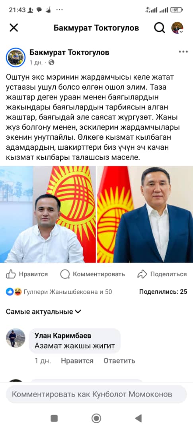
Task: Open right photo of man in blue suit
Action: pyautogui.click(x=145, y=215)
